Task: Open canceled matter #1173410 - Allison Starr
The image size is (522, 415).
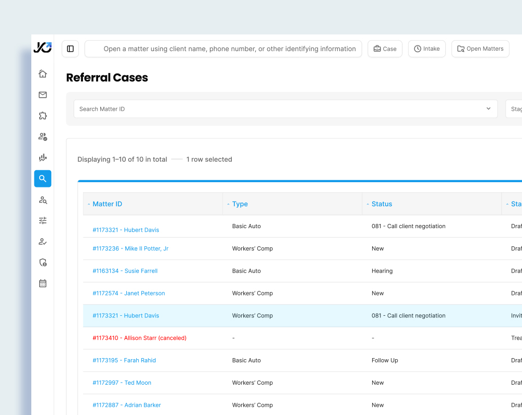Action: (x=139, y=338)
